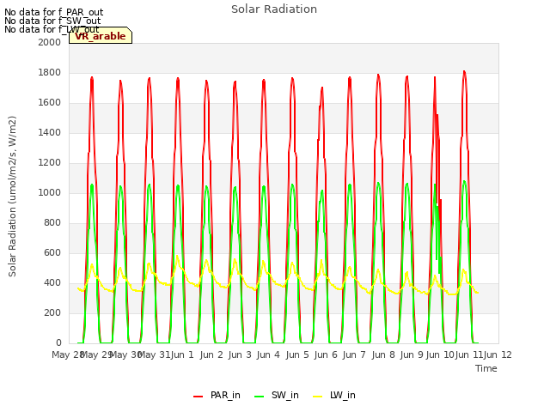This screenshot has width=550, height=412.
Task: Click the Jun 12 x-axis date label
Action: [x=498, y=354]
